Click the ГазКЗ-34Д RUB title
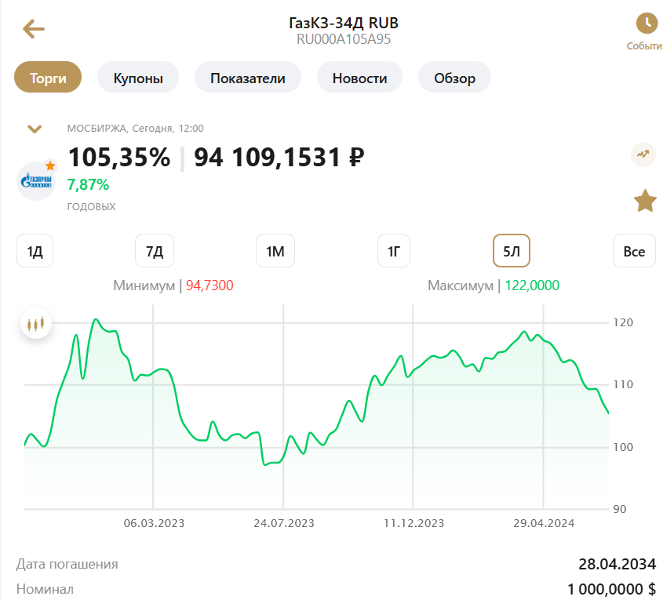The height and width of the screenshot is (600, 663). click(x=344, y=23)
